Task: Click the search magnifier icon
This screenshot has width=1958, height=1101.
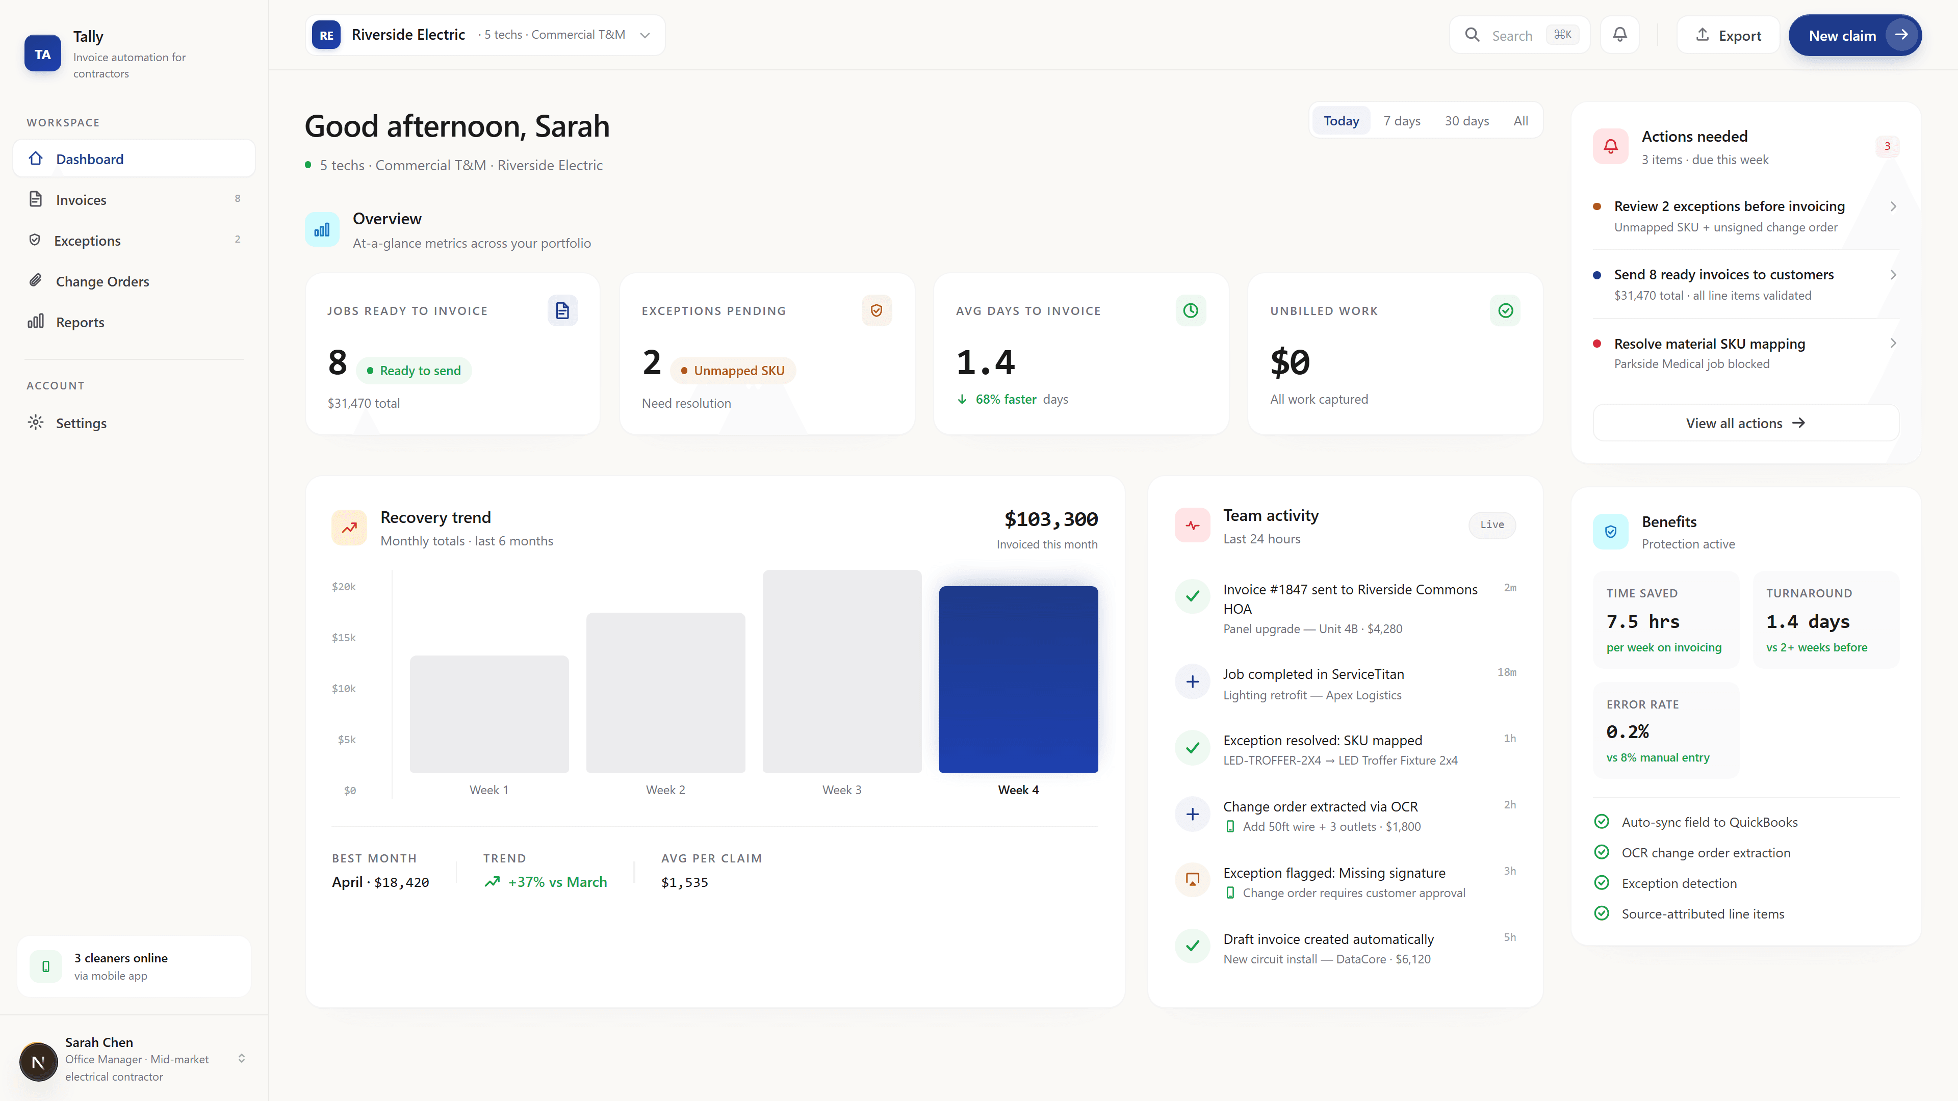Action: click(x=1472, y=35)
